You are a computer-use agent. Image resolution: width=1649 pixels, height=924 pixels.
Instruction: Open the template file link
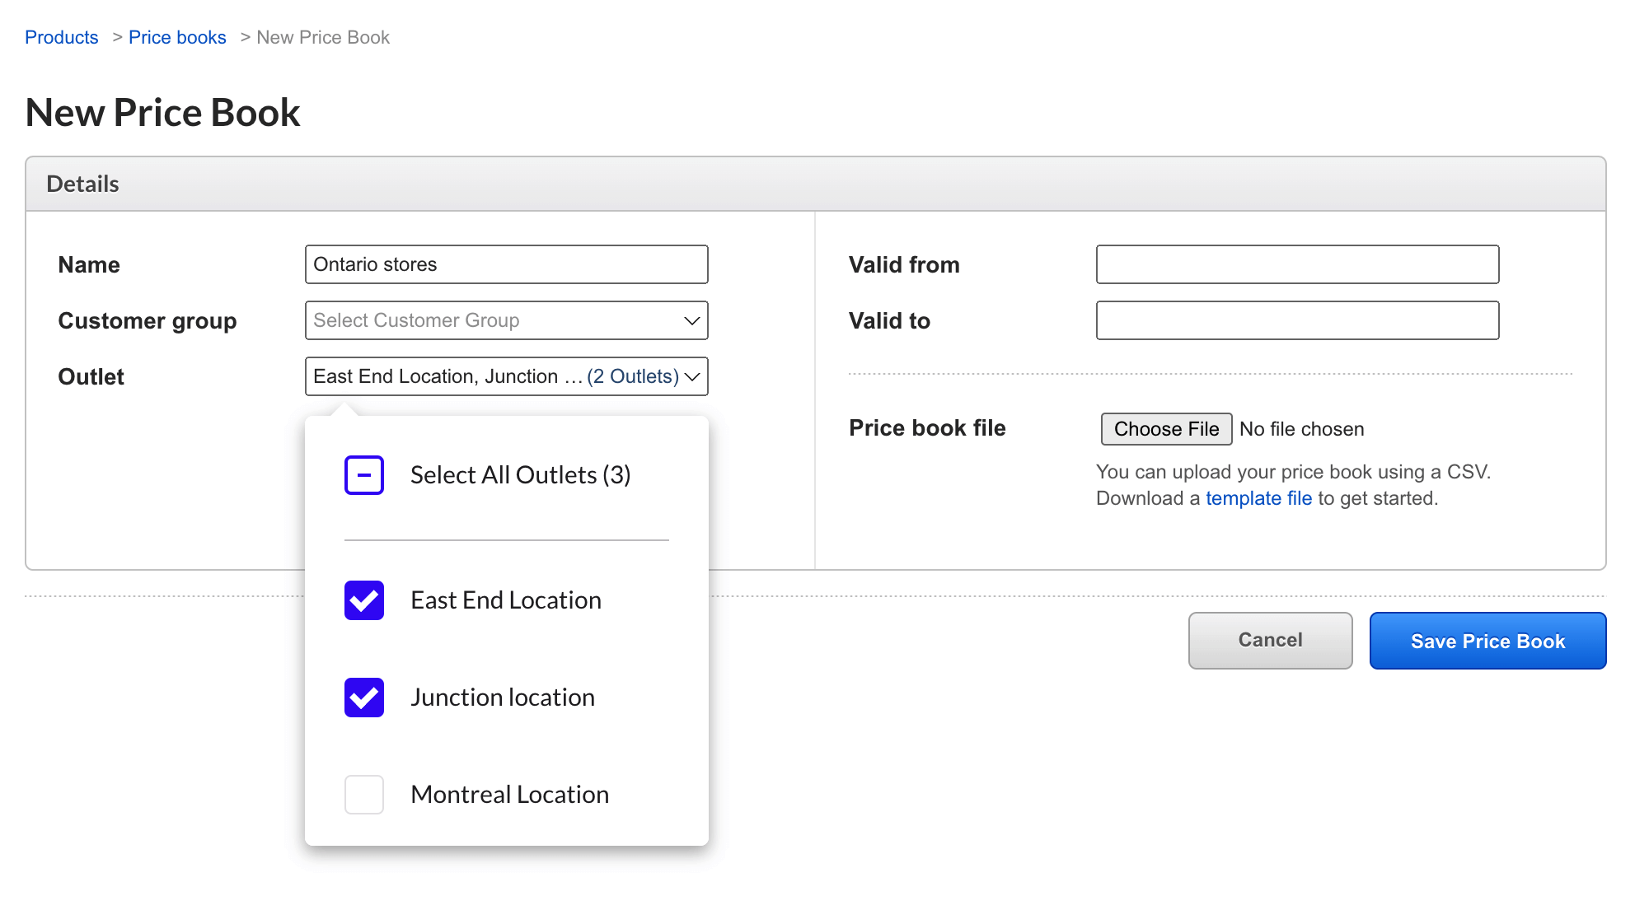point(1258,498)
